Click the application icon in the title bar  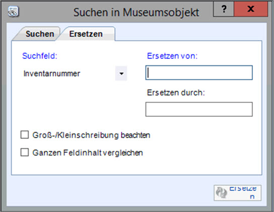[x=13, y=12]
